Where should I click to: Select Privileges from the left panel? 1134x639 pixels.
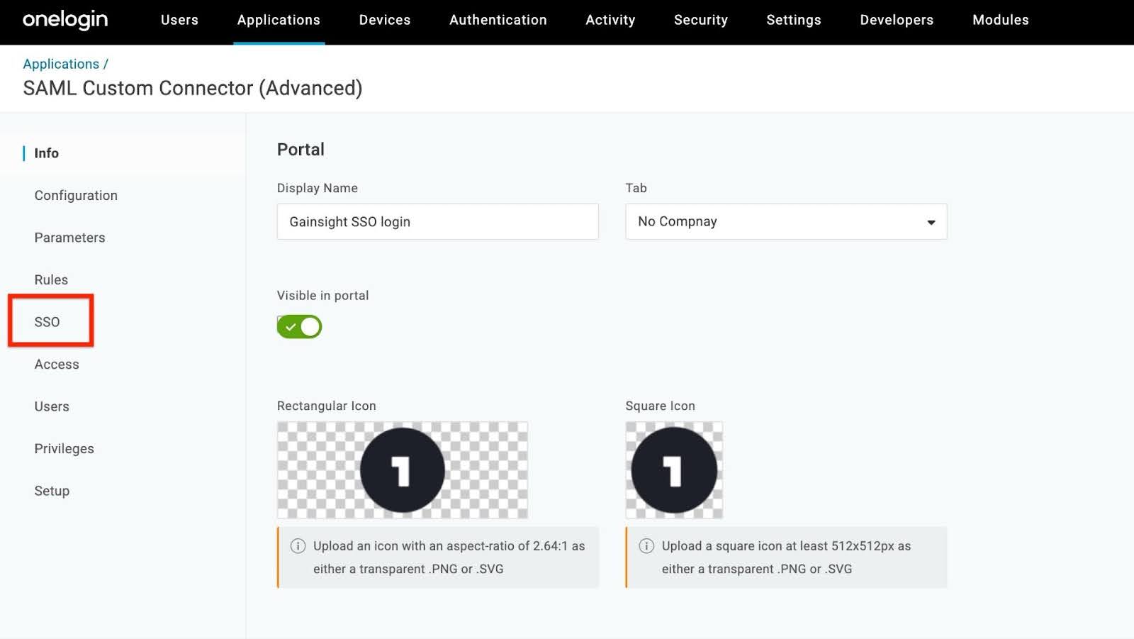pyautogui.click(x=64, y=448)
